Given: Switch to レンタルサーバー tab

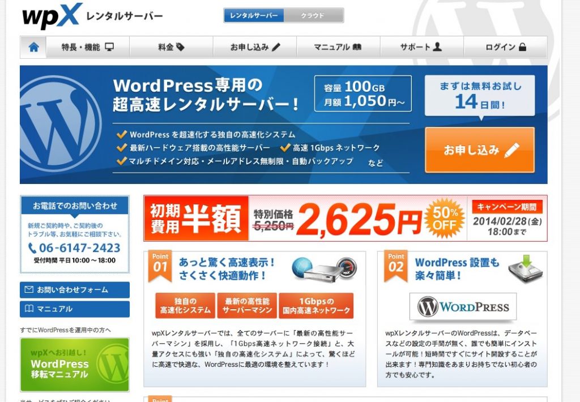Looking at the screenshot, I should (x=254, y=15).
